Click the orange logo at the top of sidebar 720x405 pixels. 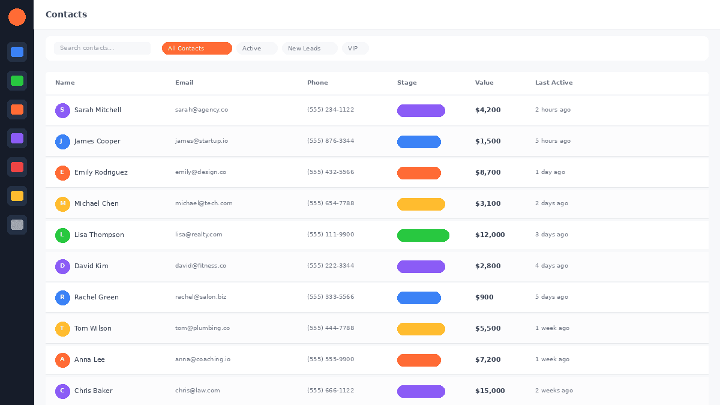(17, 17)
